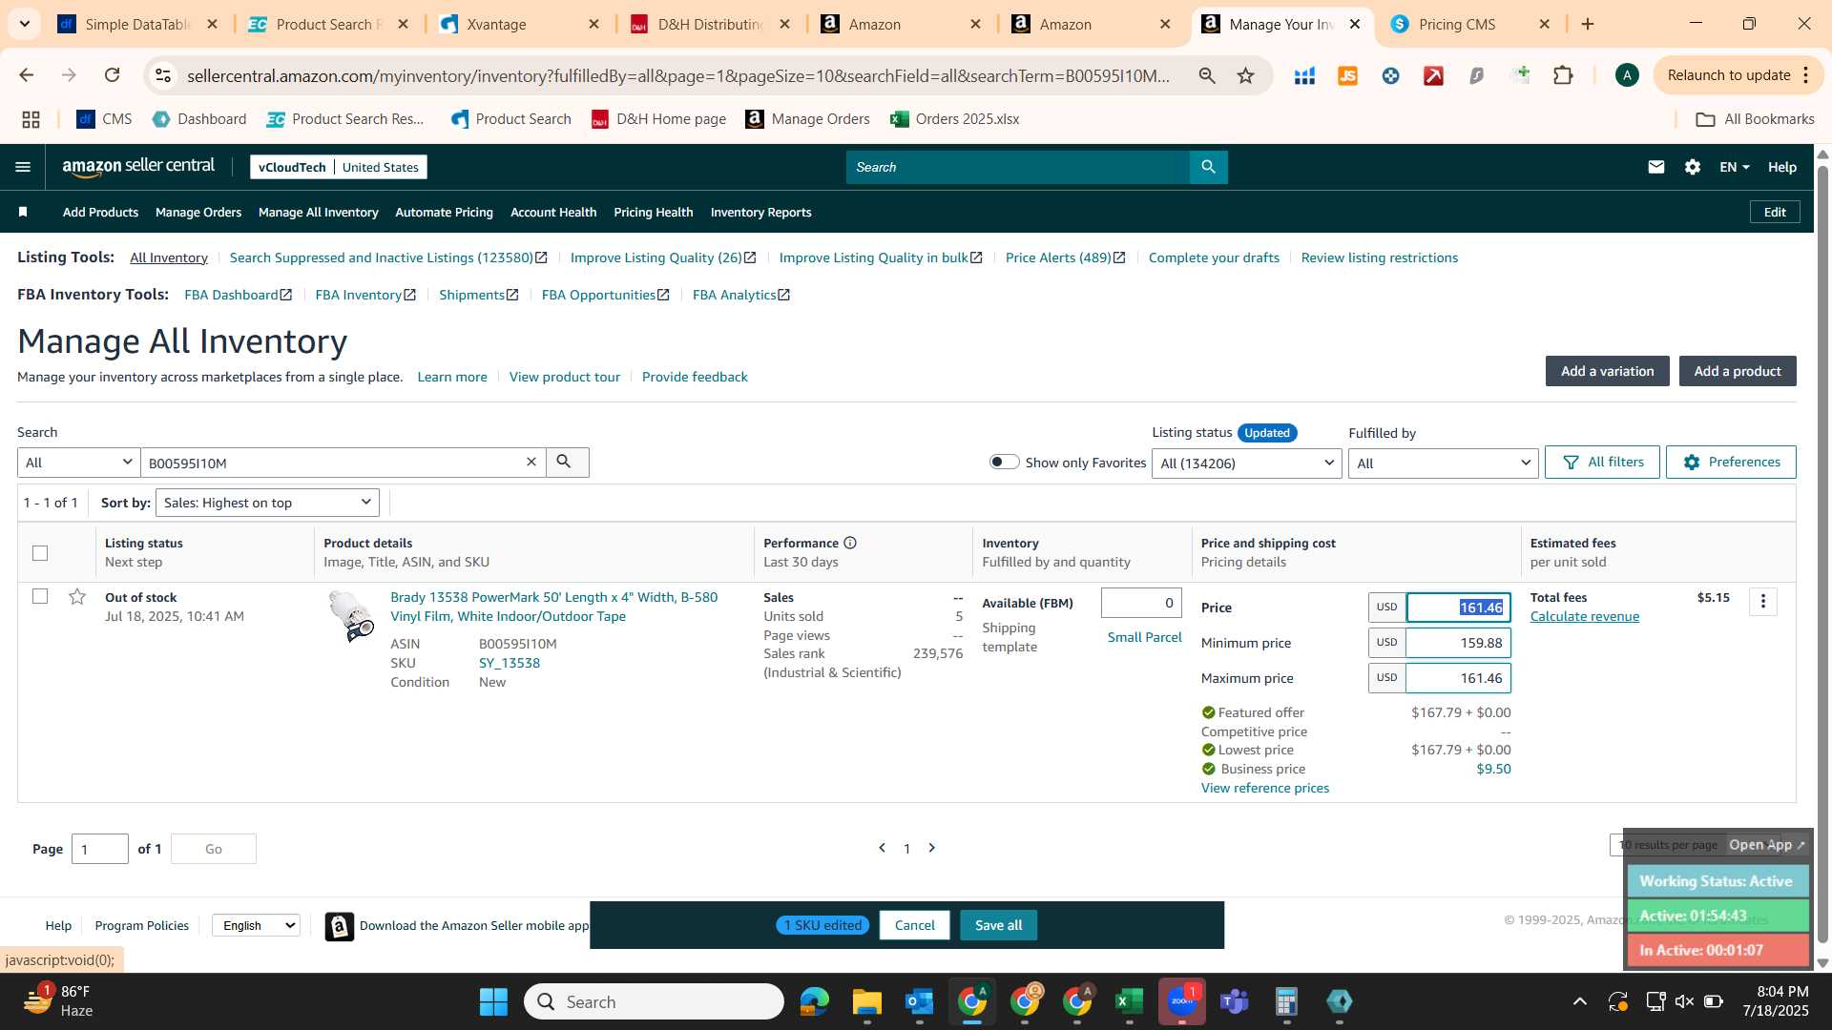
Task: Click the Maximum price field 161.46
Action: pos(1458,678)
